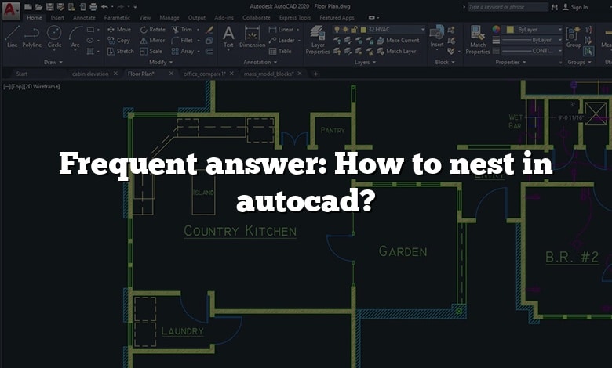The width and height of the screenshot is (612, 368).
Task: Expand the Modify panel
Action: (x=161, y=62)
